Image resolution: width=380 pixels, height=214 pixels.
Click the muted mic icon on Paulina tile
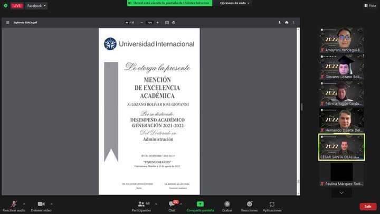pyautogui.click(x=322, y=184)
